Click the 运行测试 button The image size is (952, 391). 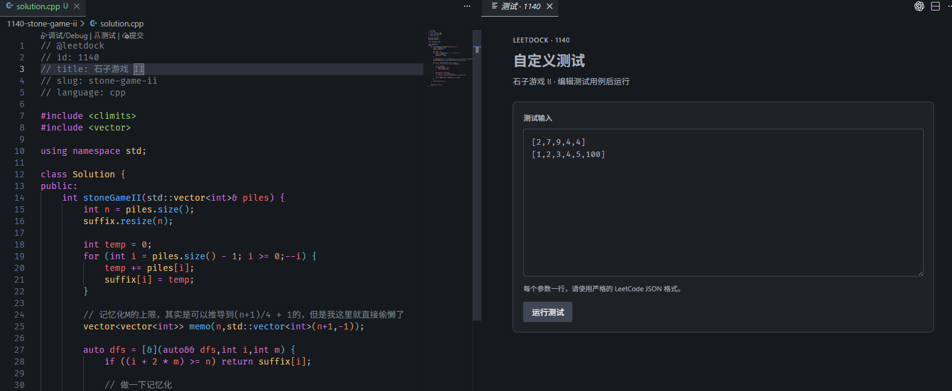coord(548,312)
